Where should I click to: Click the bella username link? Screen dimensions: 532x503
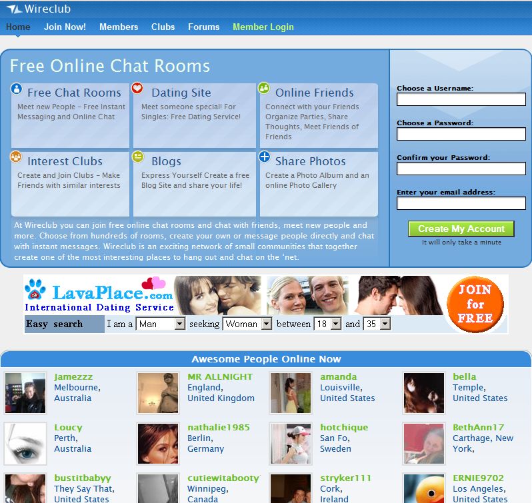pos(464,376)
